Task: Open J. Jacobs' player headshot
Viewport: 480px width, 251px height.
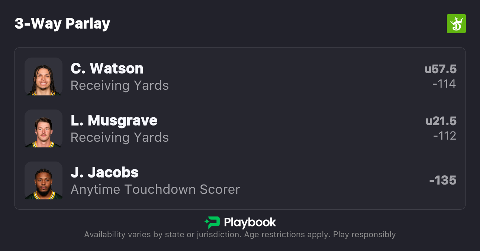Action: pos(44,181)
